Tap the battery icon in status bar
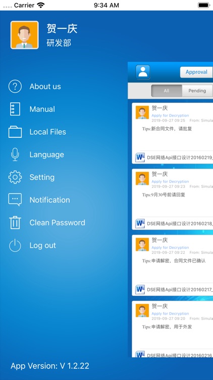 [203, 5]
